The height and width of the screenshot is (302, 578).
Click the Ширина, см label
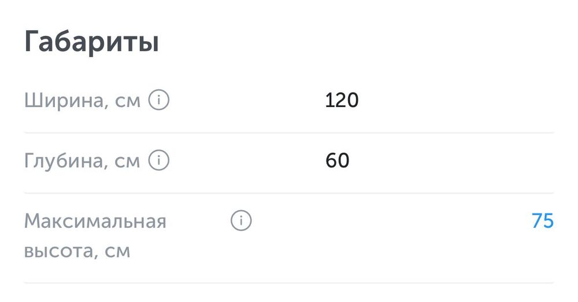(x=82, y=101)
